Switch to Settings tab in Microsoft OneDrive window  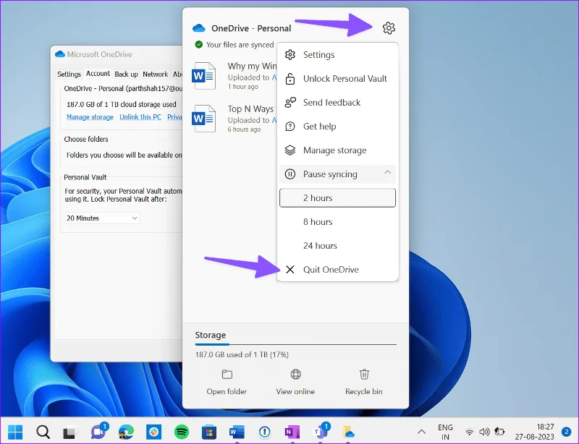[x=69, y=74]
